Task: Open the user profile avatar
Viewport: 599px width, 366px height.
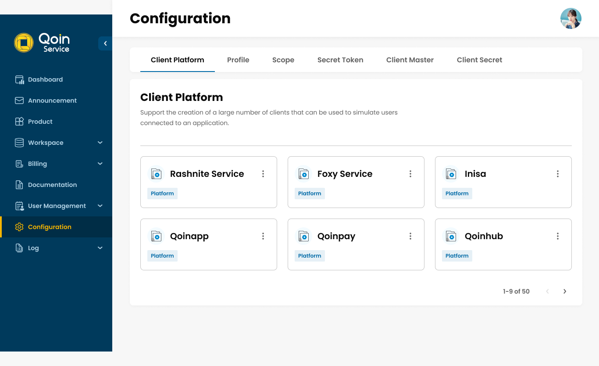Action: point(571,18)
